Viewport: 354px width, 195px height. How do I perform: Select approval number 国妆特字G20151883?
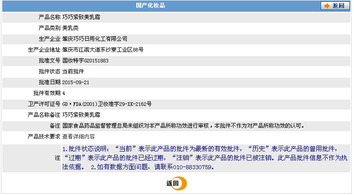(86, 60)
